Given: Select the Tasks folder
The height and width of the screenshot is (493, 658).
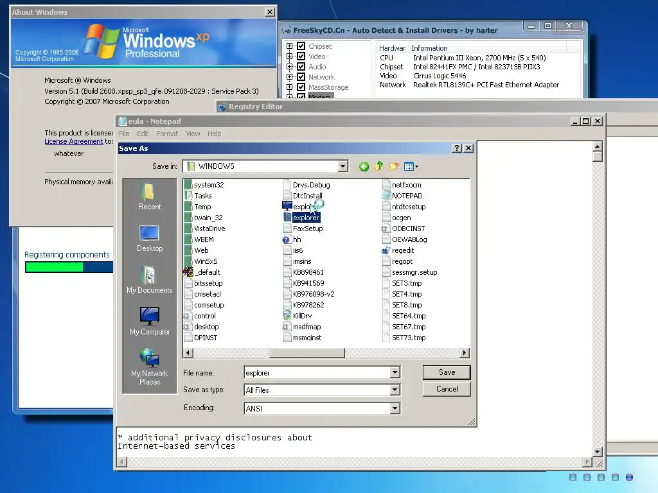Looking at the screenshot, I should 198,196.
